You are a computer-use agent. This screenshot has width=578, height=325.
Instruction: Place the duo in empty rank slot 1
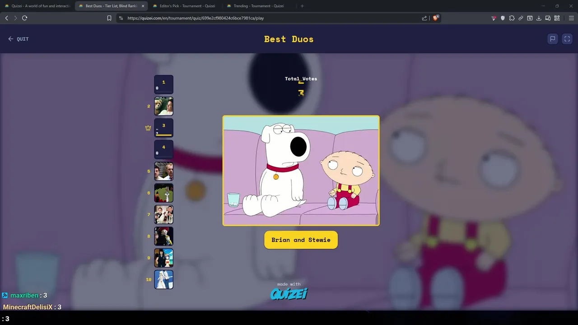pyautogui.click(x=163, y=84)
